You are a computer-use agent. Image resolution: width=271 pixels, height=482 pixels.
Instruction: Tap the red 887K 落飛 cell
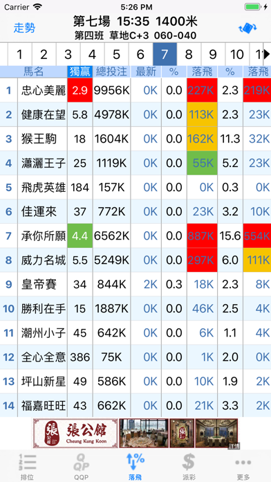pyautogui.click(x=202, y=235)
